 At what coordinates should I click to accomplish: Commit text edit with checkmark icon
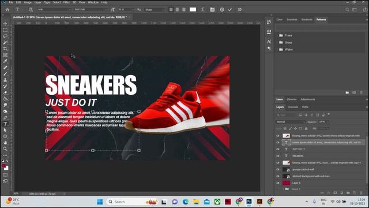click(230, 10)
